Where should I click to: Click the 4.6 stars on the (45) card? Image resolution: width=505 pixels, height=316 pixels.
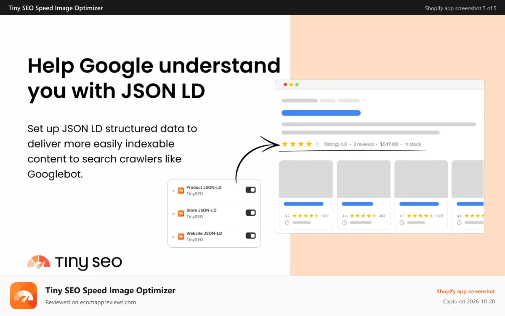pyautogui.click(x=363, y=216)
